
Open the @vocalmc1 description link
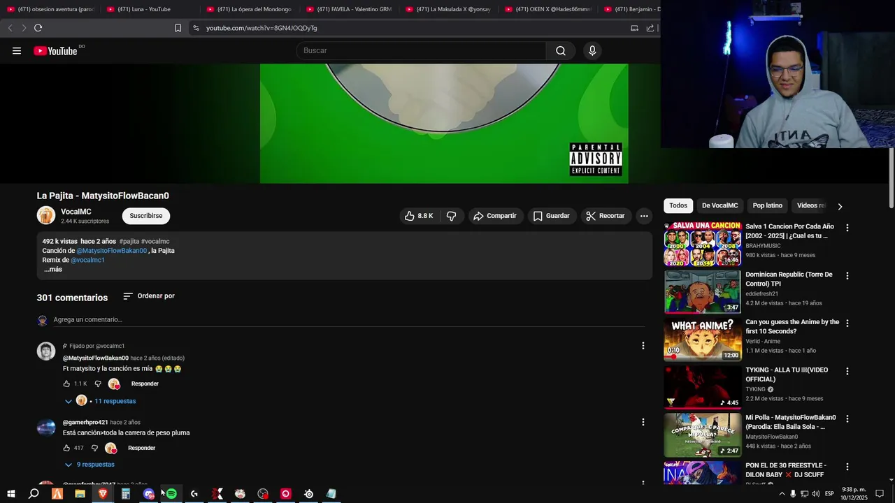(x=87, y=260)
